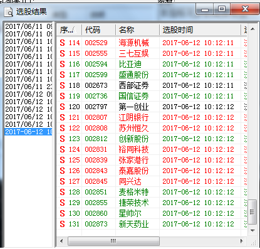Click the selection time in row 124
This screenshot has height=249, width=260.
click(x=198, y=149)
